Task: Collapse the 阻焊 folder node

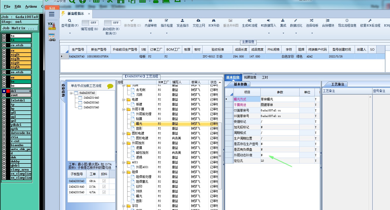Action: coord(124,172)
